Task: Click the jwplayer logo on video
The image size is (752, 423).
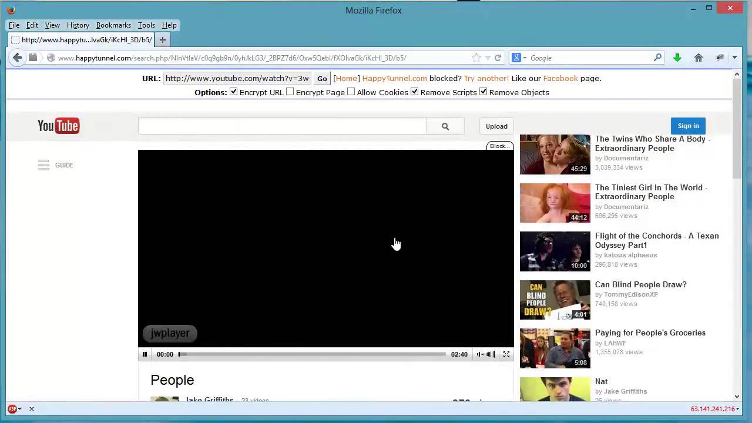Action: click(170, 333)
